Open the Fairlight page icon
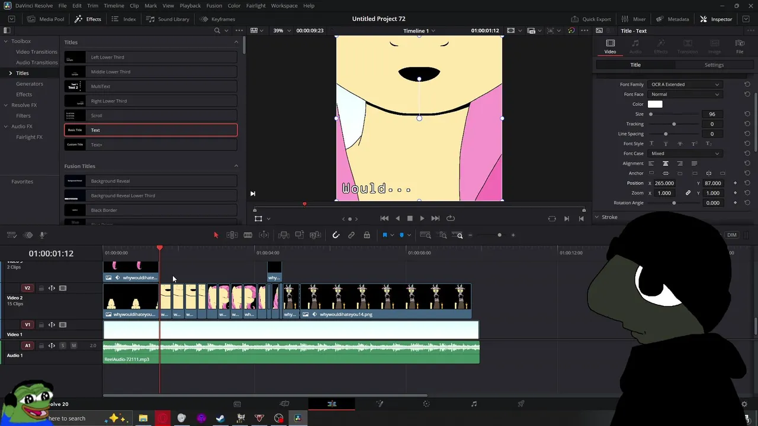This screenshot has width=758, height=426. click(474, 404)
